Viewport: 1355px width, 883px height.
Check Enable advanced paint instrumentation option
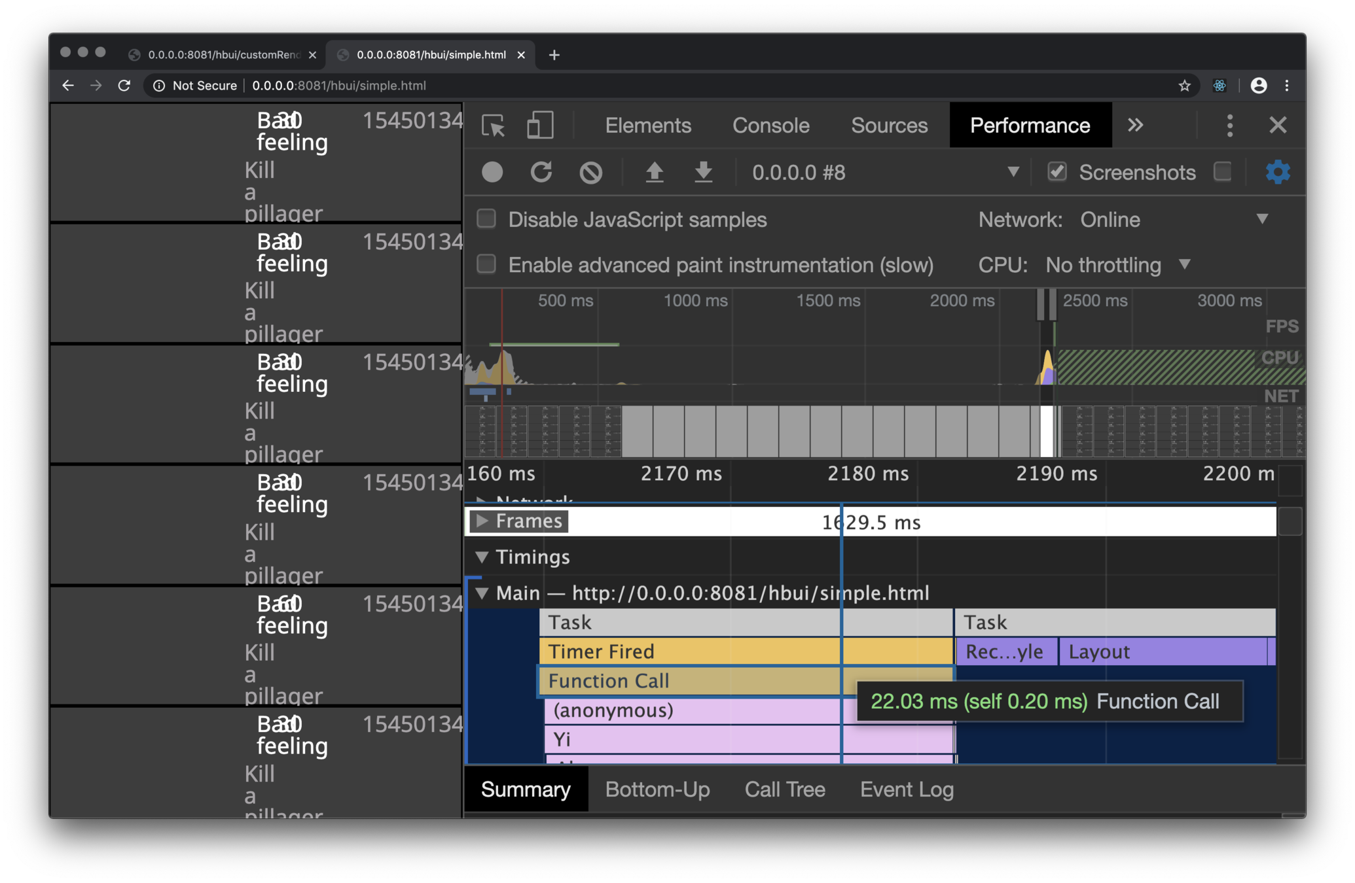click(x=486, y=264)
